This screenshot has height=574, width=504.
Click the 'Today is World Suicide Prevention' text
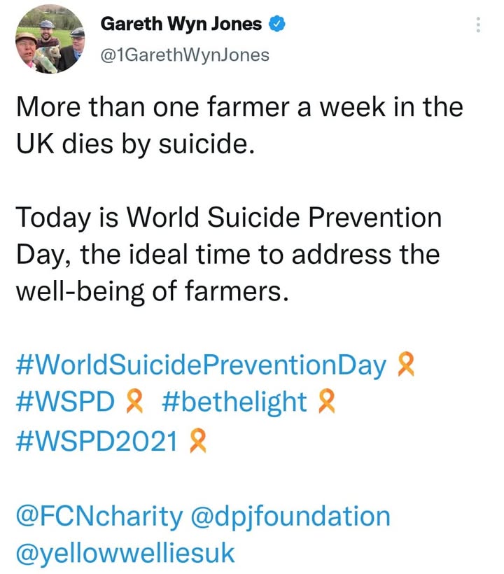(229, 218)
